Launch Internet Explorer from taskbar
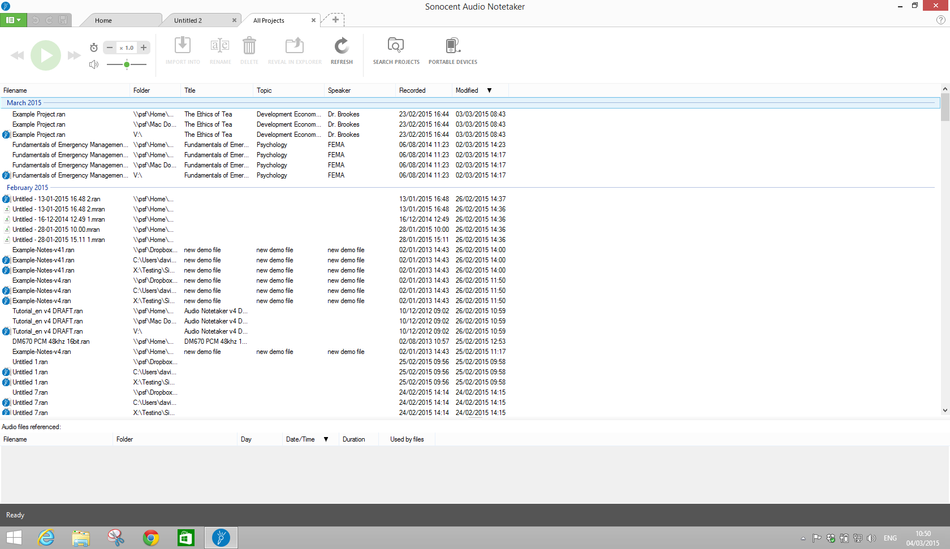This screenshot has width=950, height=549. (46, 538)
